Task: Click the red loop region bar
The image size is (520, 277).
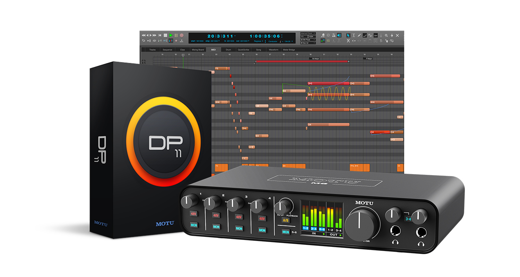Action: [302, 61]
